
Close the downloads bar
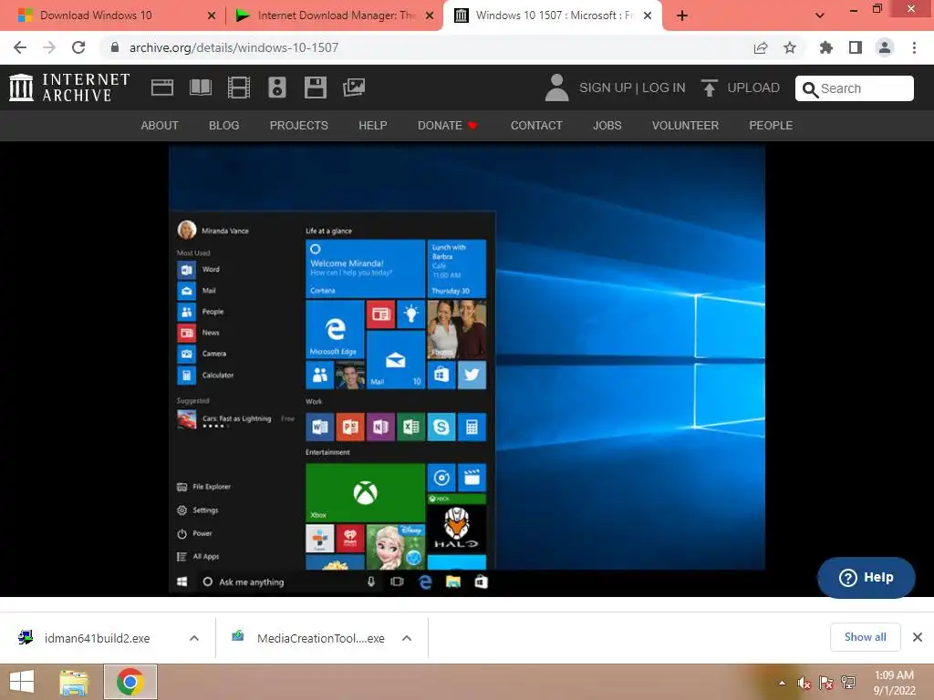point(918,637)
